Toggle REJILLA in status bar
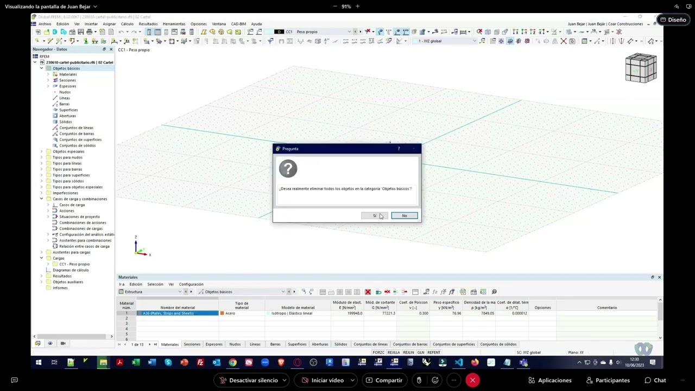This screenshot has width=695, height=391. pyautogui.click(x=394, y=352)
